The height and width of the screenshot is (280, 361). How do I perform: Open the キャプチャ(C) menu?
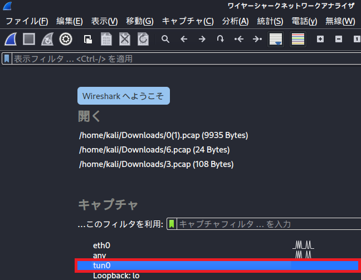[x=188, y=21]
